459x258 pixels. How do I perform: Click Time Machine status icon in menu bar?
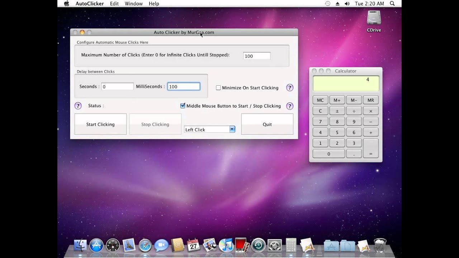click(x=327, y=4)
